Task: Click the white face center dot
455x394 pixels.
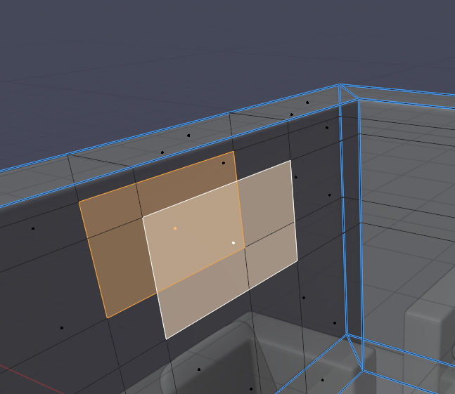Action: [233, 243]
